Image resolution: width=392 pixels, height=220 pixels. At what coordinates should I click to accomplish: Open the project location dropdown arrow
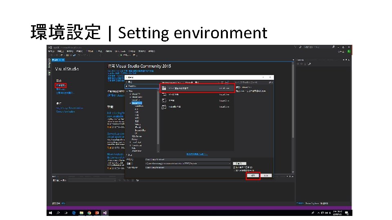tap(229, 164)
